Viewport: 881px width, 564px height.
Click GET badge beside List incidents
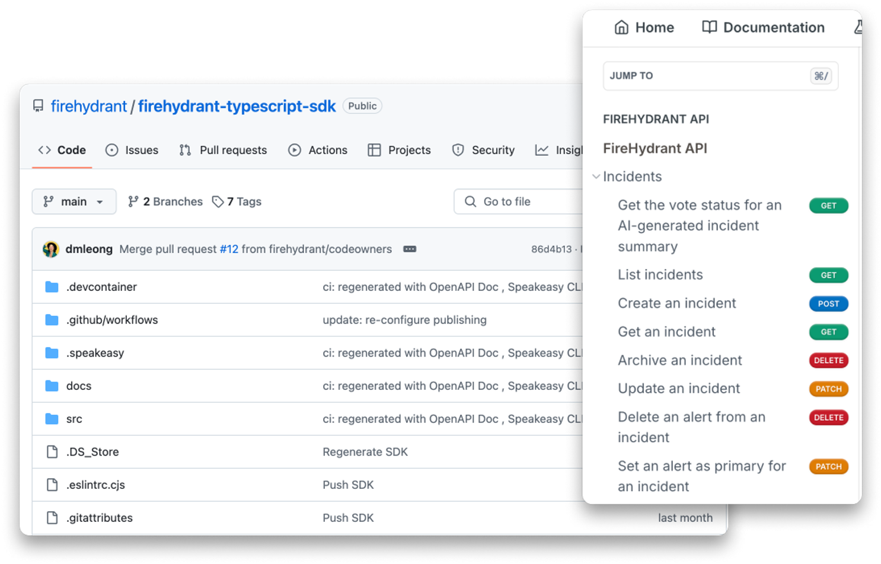pyautogui.click(x=828, y=275)
